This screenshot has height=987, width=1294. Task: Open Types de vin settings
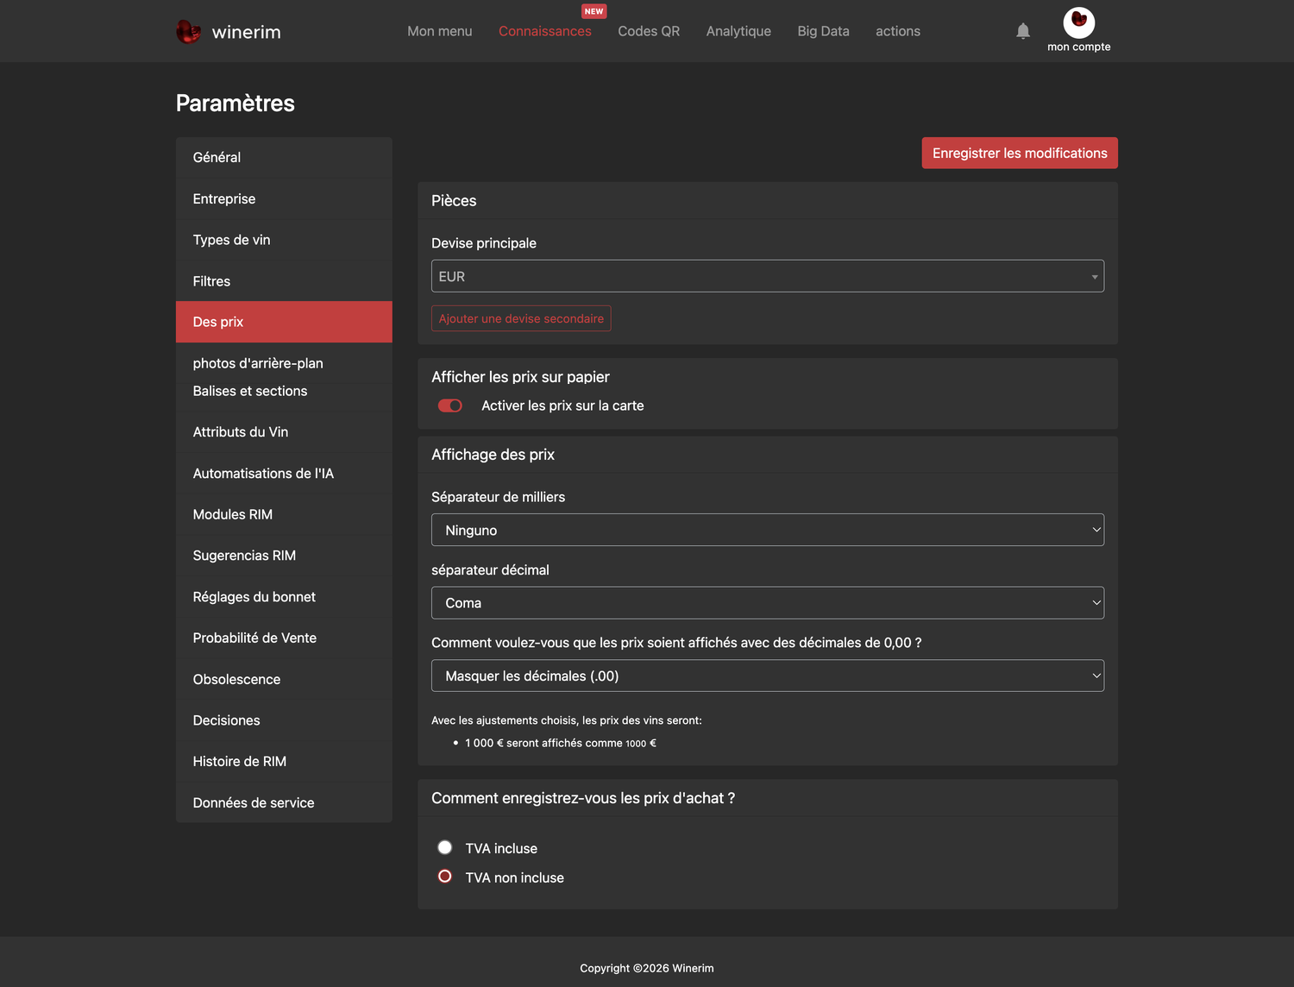coord(284,240)
